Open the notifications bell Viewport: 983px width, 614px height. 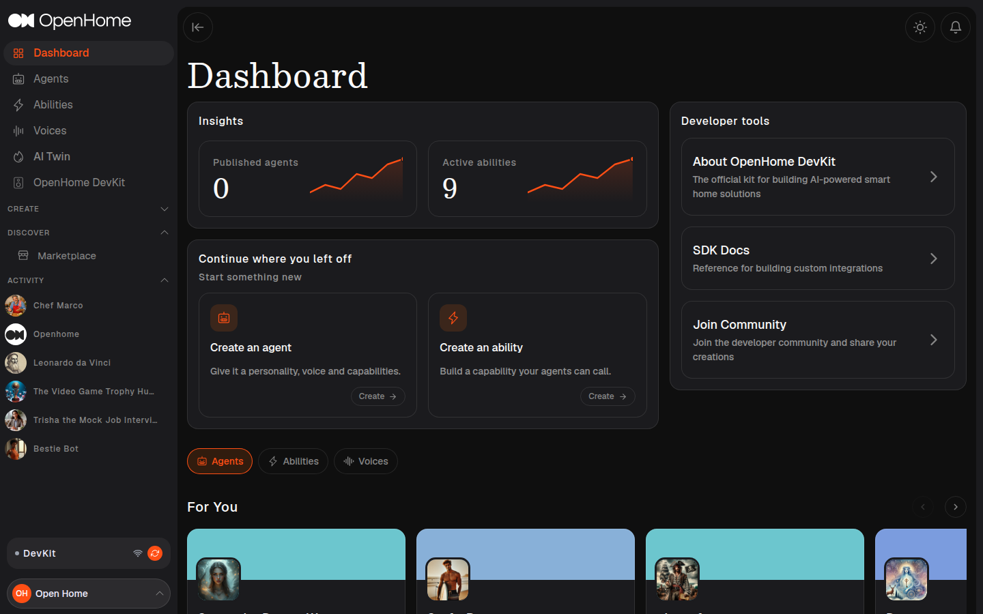point(956,27)
